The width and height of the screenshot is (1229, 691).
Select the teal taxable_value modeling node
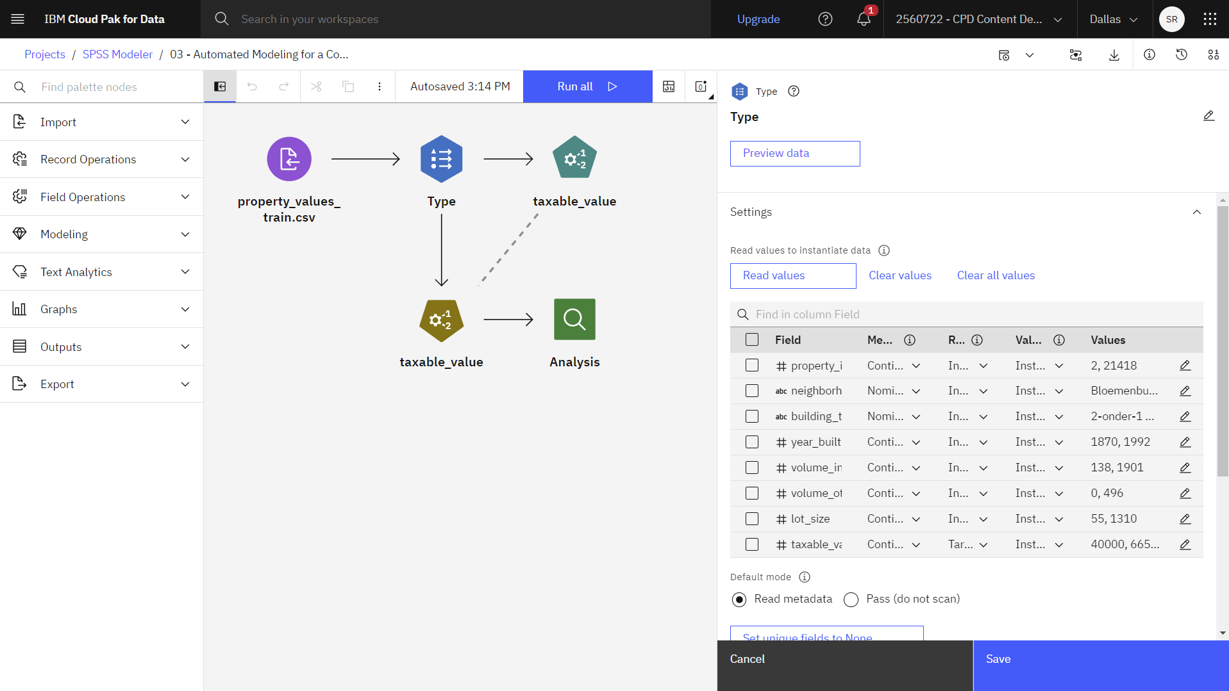[574, 158]
